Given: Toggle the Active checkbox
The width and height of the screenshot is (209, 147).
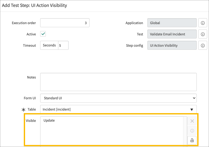Looking at the screenshot, I should [43, 34].
